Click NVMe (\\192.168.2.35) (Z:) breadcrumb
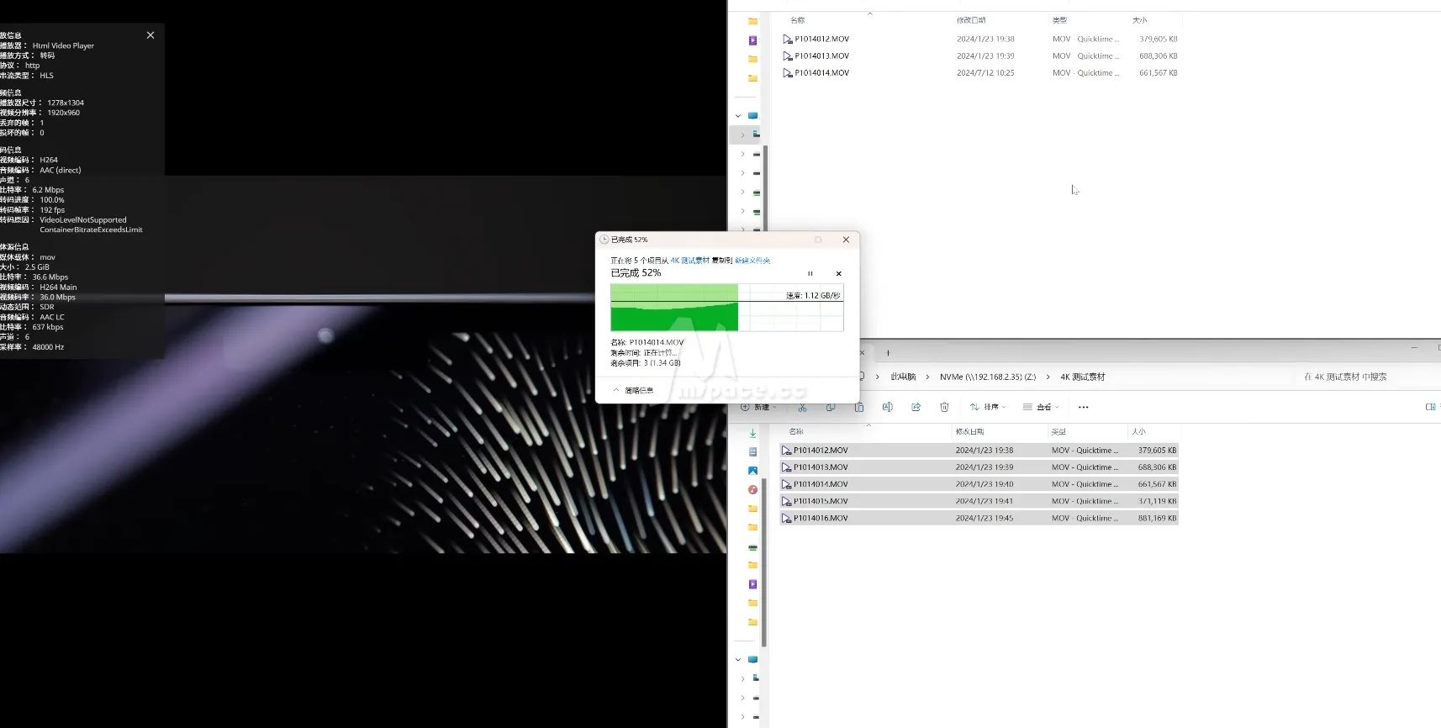This screenshot has height=728, width=1441. point(988,377)
